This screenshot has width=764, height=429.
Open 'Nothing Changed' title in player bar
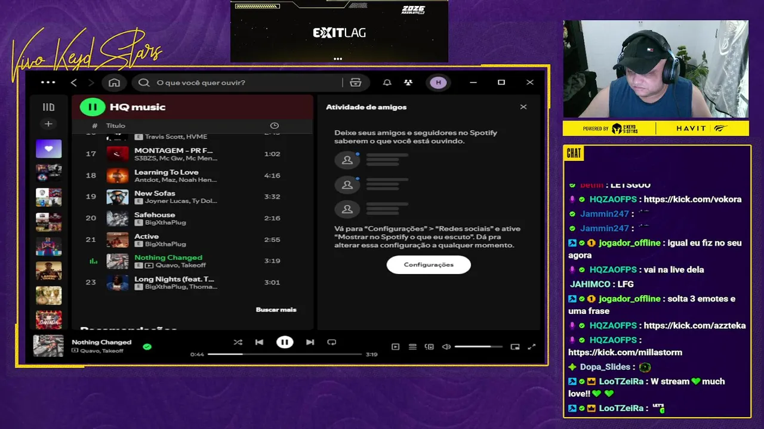click(x=101, y=342)
